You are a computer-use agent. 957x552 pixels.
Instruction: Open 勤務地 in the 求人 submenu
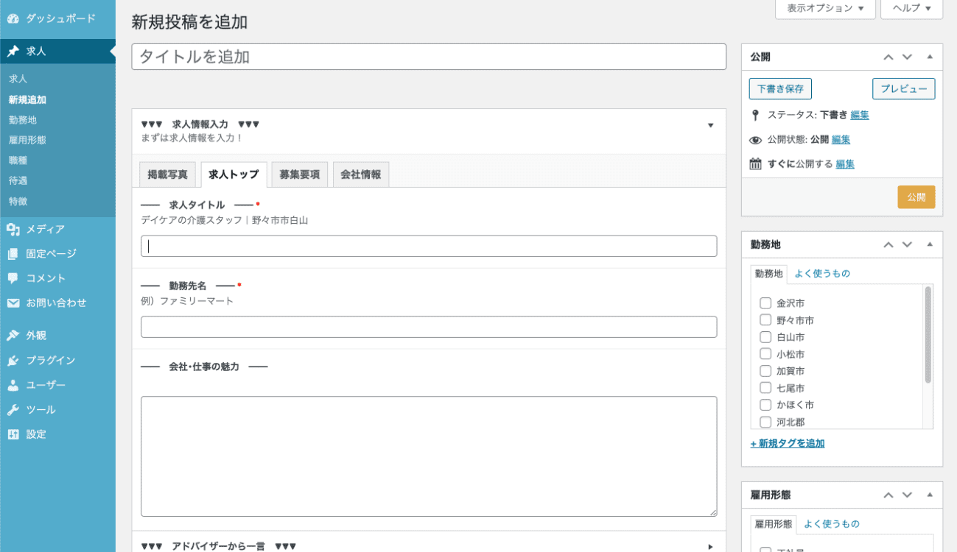(22, 120)
